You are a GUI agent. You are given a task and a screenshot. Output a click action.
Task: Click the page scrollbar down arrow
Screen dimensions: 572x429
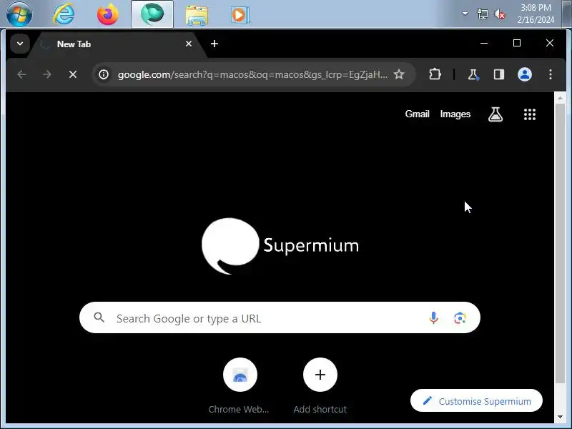click(x=560, y=417)
